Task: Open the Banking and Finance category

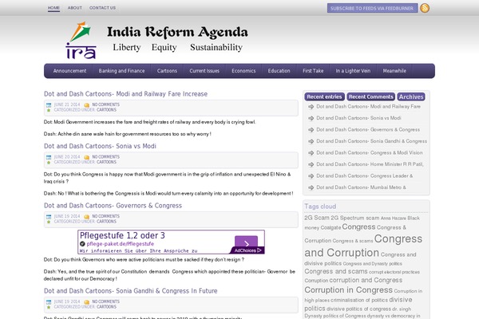Action: 121,71
